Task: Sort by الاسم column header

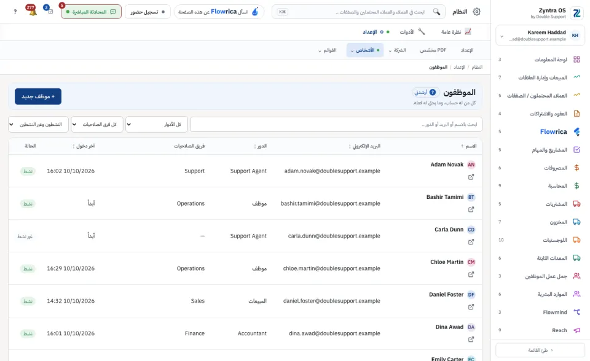Action: pyautogui.click(x=469, y=146)
